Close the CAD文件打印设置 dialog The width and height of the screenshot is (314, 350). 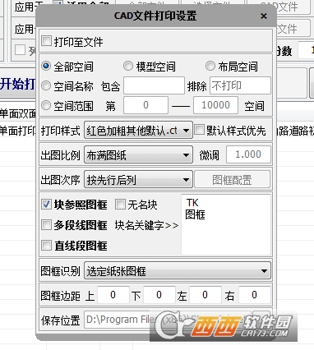pos(264,16)
